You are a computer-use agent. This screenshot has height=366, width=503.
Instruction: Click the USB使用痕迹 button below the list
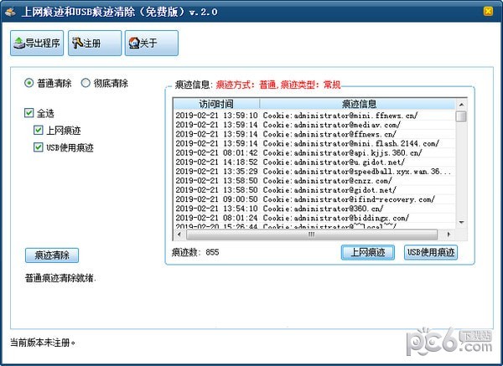coord(431,252)
